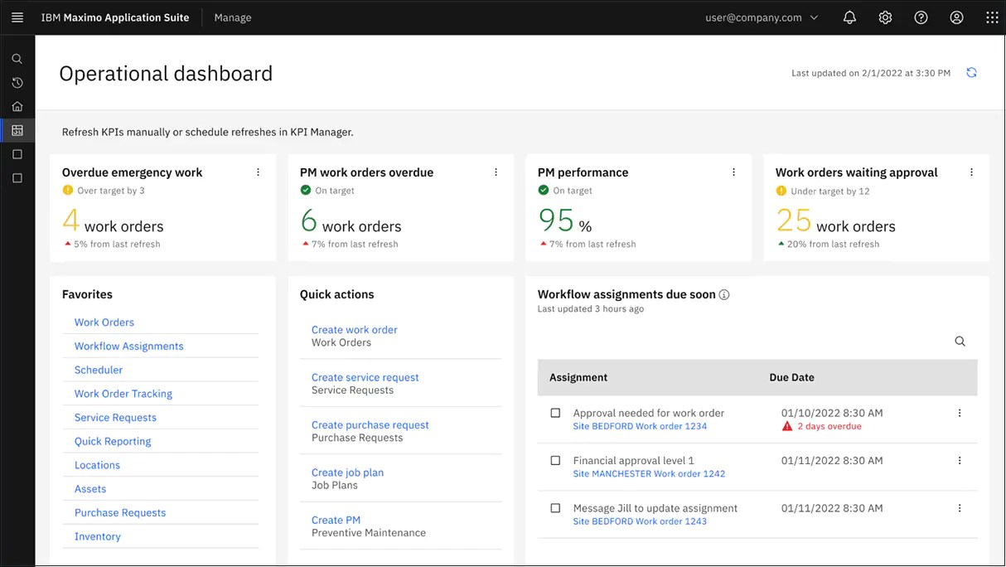The width and height of the screenshot is (1006, 567).
Task: Open the Create work order quick action
Action: (354, 329)
